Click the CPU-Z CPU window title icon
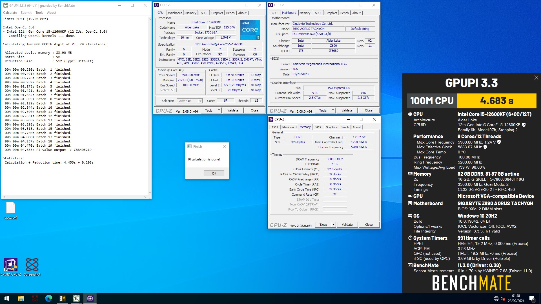Viewport: 541px width, 304px height. [x=156, y=5]
